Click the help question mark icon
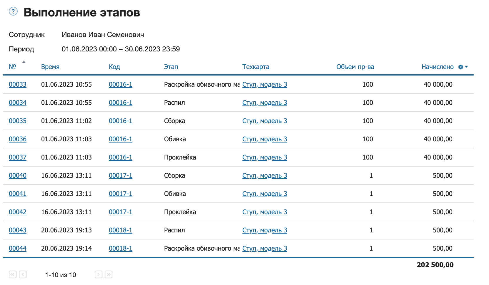 (13, 11)
